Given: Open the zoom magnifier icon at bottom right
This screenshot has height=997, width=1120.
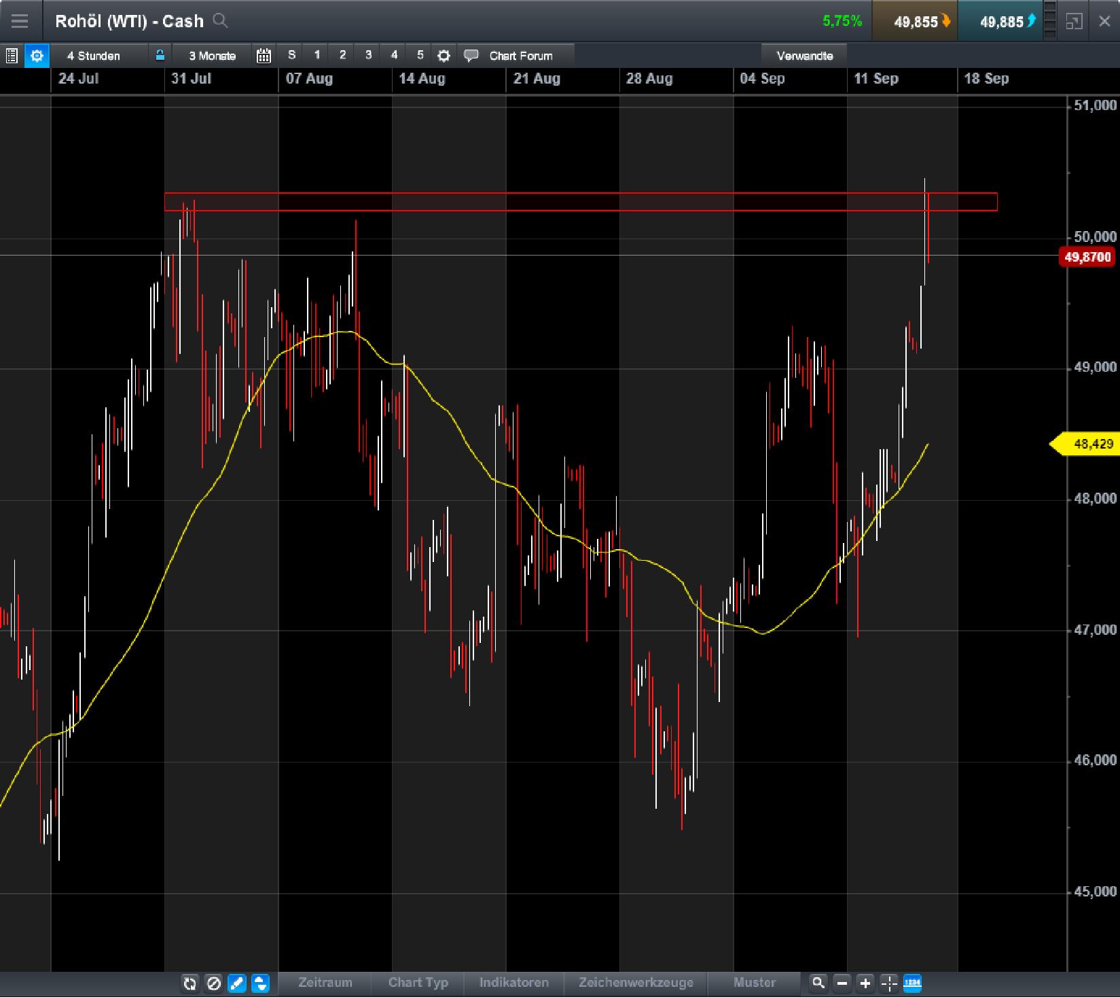Looking at the screenshot, I should click(x=818, y=983).
